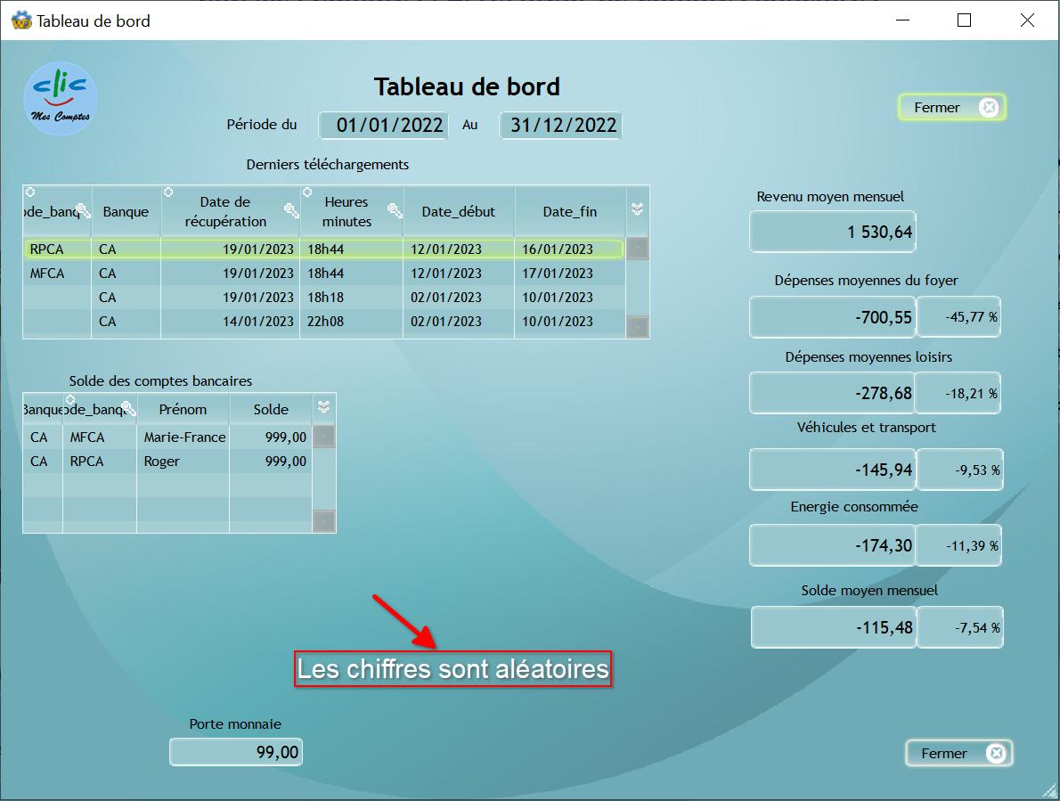Click the Energie consommée value -174,30

833,544
